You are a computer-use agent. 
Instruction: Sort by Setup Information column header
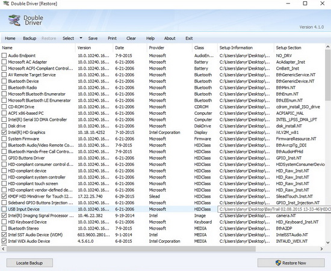click(246, 48)
